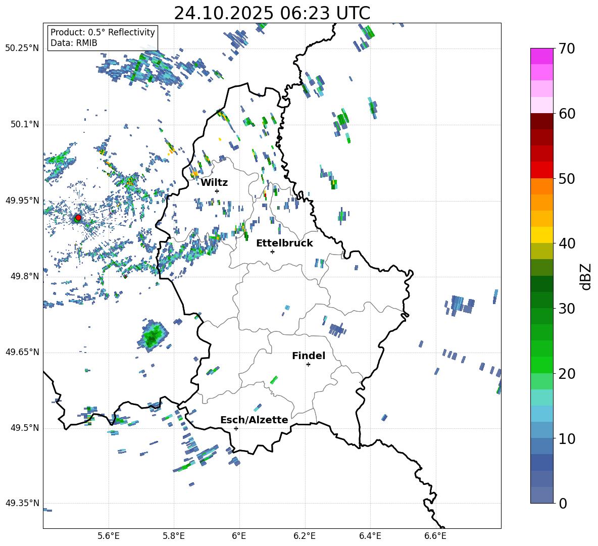Click the red radar site marker

(x=78, y=218)
